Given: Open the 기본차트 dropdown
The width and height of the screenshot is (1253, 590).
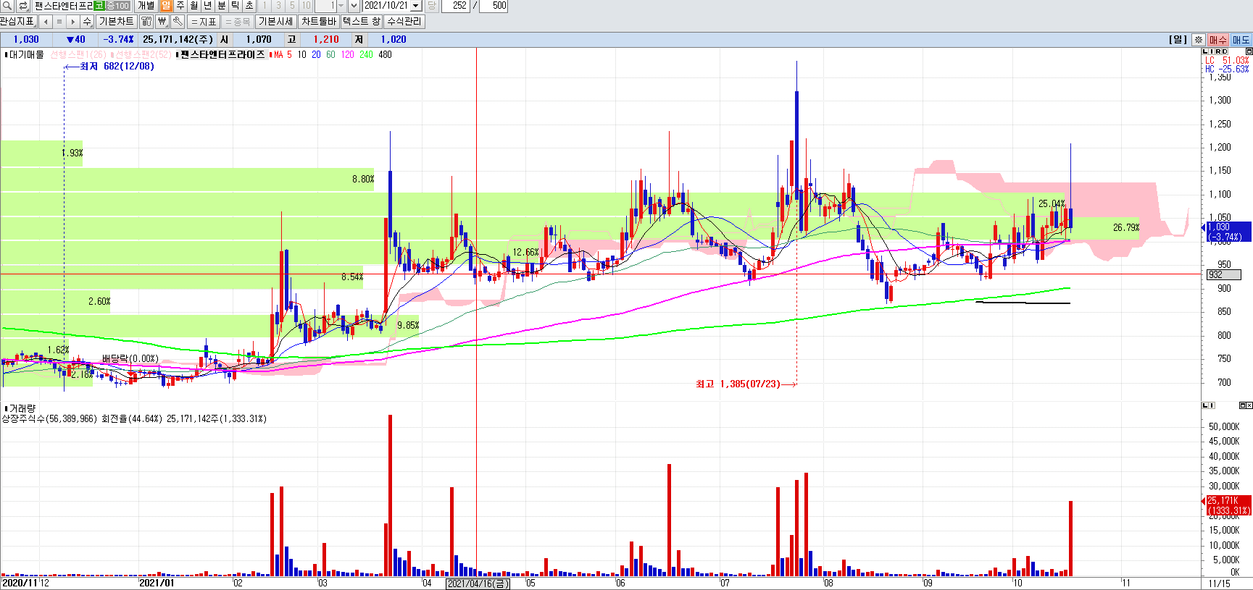Looking at the screenshot, I should coord(116,22).
